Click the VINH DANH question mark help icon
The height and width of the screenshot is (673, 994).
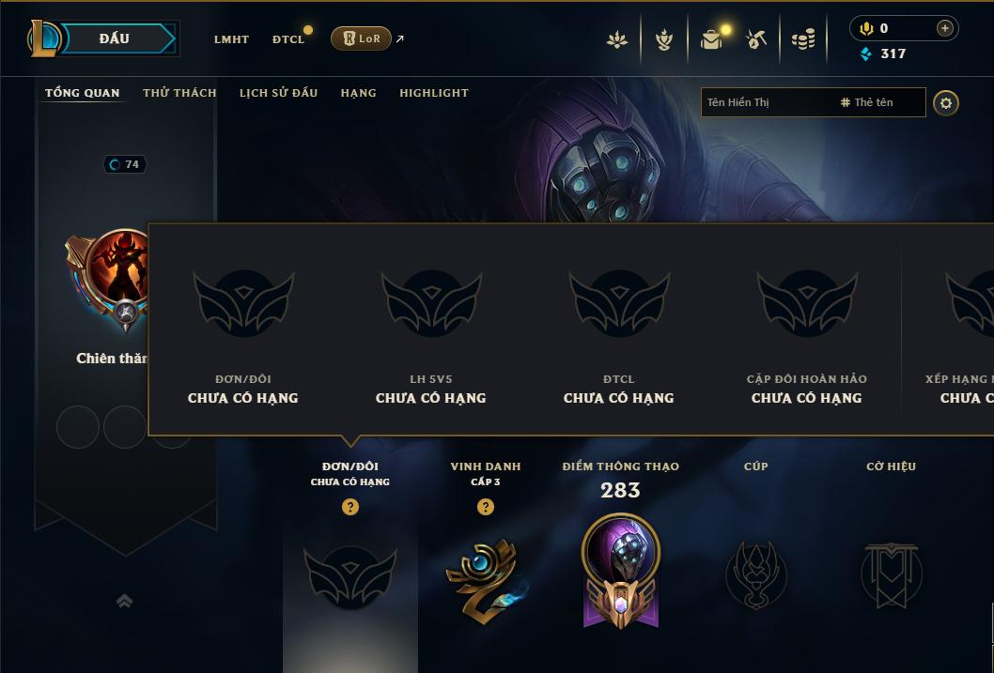[x=486, y=507]
